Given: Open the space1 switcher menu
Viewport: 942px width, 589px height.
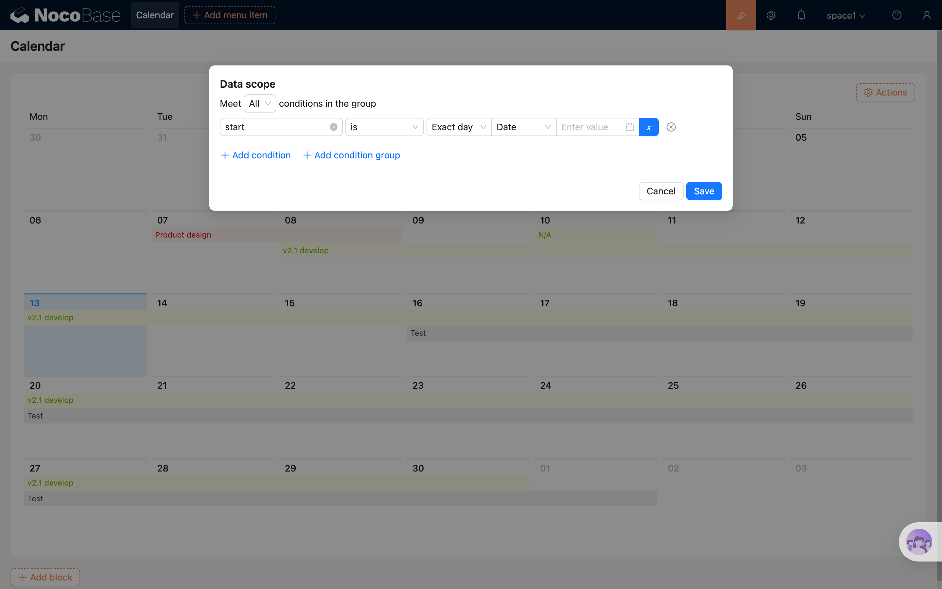Looking at the screenshot, I should (846, 16).
